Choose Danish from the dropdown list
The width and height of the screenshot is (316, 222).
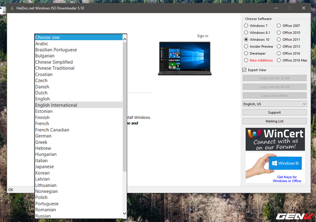click(x=79, y=87)
